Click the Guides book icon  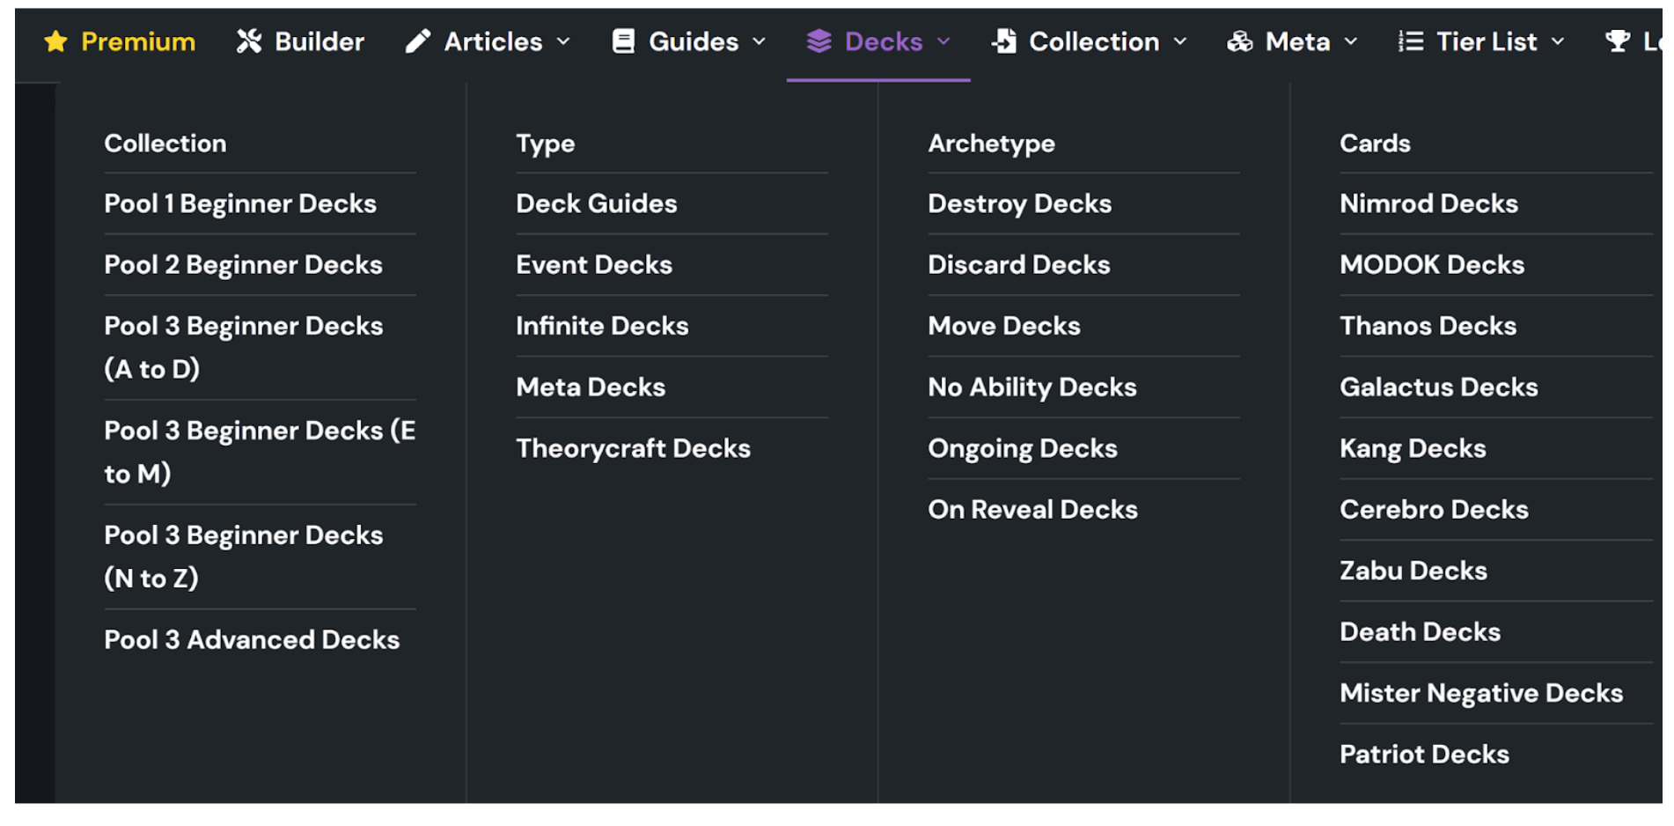[623, 41]
